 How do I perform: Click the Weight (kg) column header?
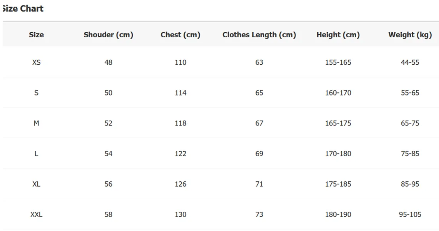(x=410, y=35)
